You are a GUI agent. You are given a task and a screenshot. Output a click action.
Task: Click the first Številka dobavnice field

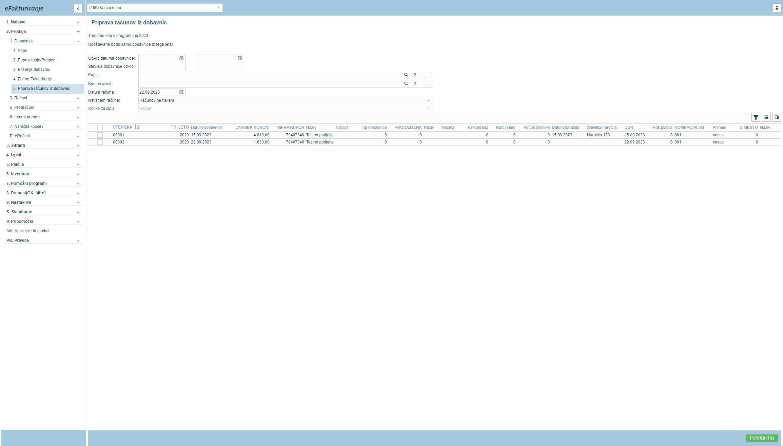162,66
